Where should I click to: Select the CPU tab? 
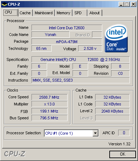coord(10,12)
